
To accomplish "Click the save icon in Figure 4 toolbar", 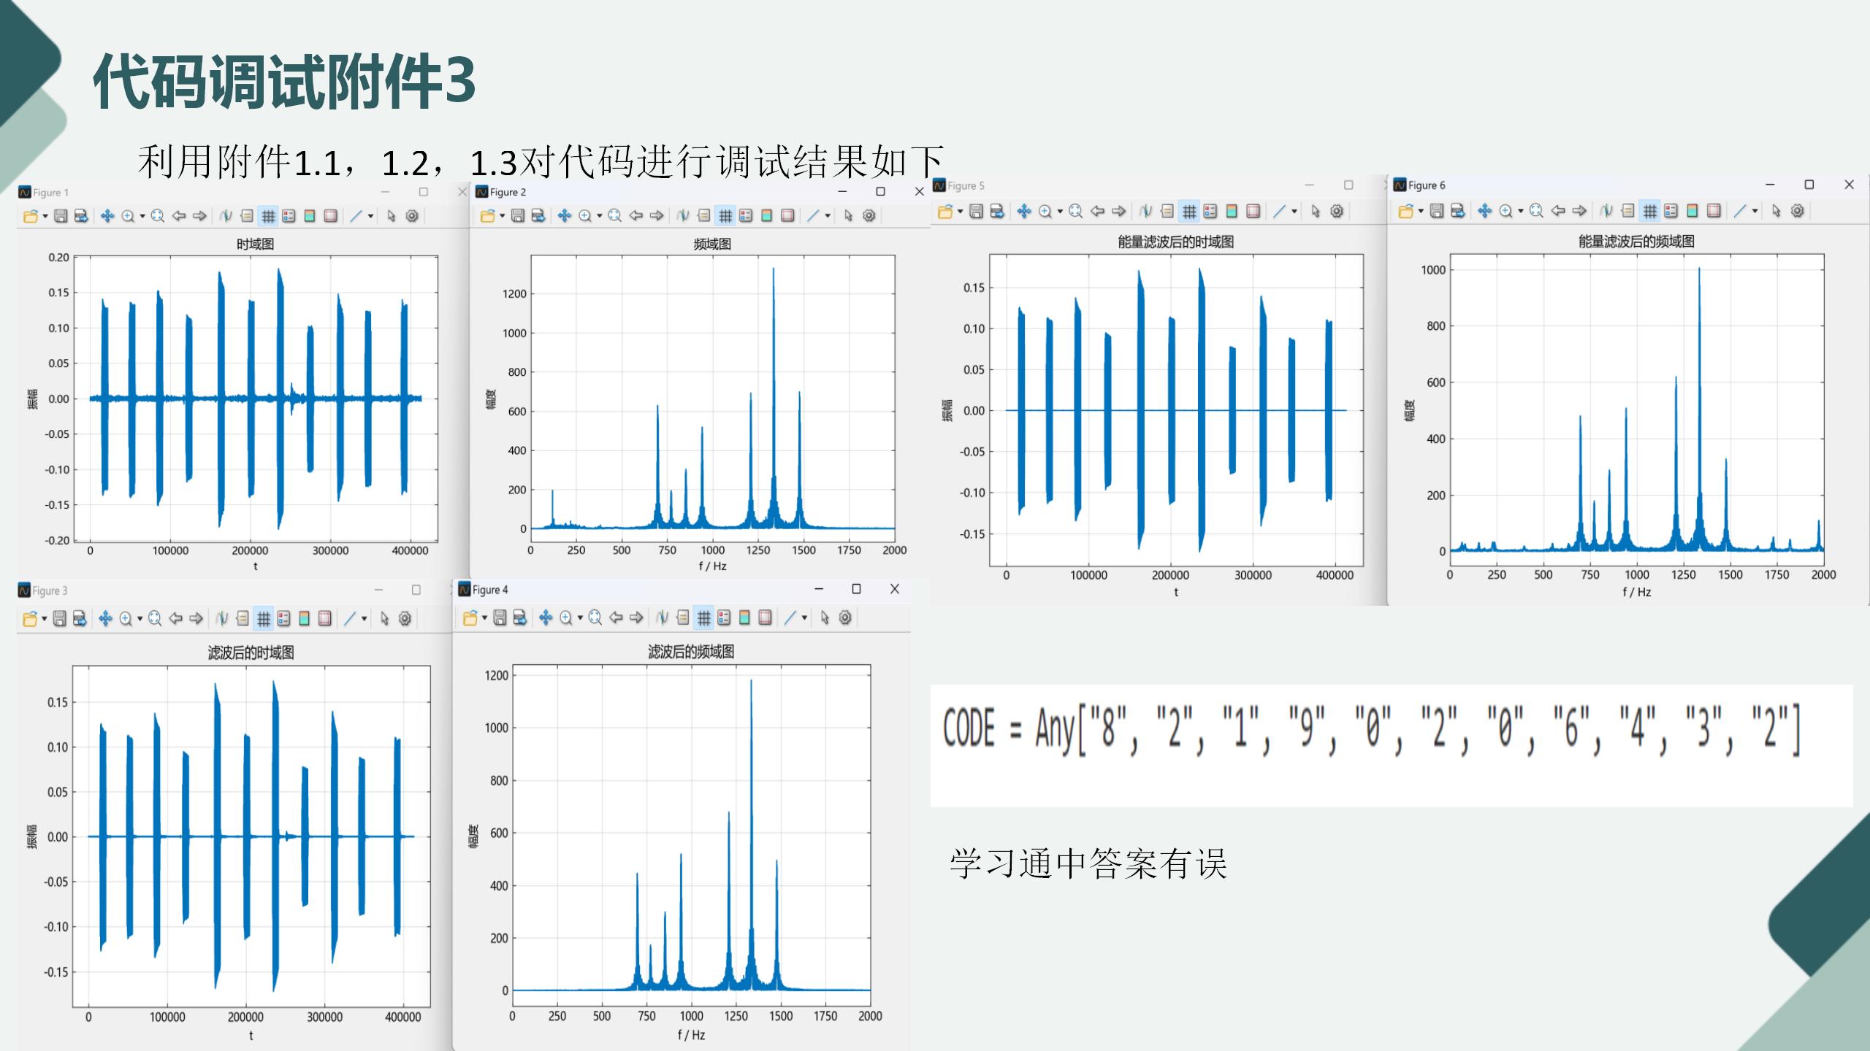I will (500, 618).
